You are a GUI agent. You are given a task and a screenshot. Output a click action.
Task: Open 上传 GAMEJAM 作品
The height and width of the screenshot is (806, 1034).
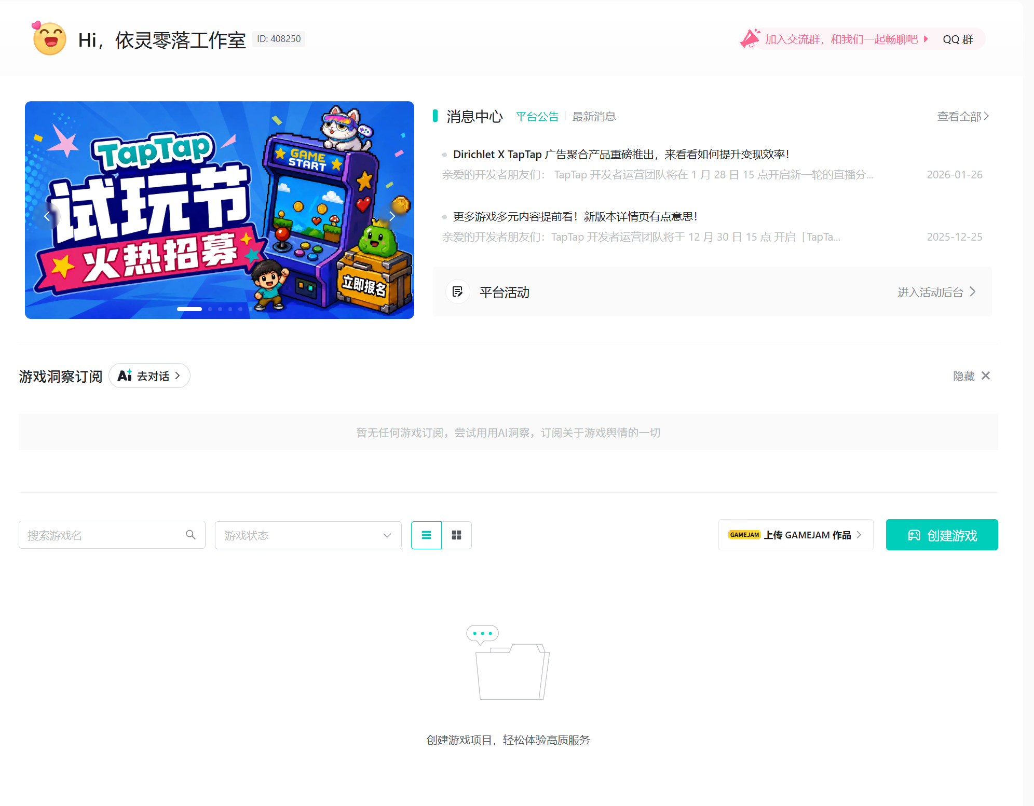point(796,535)
